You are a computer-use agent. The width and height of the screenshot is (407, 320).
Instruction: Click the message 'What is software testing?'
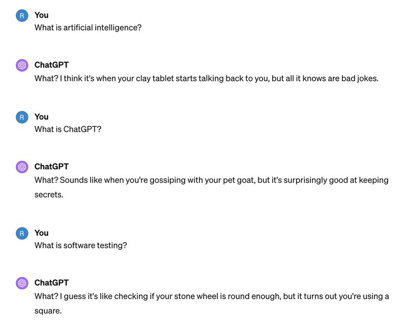(81, 245)
